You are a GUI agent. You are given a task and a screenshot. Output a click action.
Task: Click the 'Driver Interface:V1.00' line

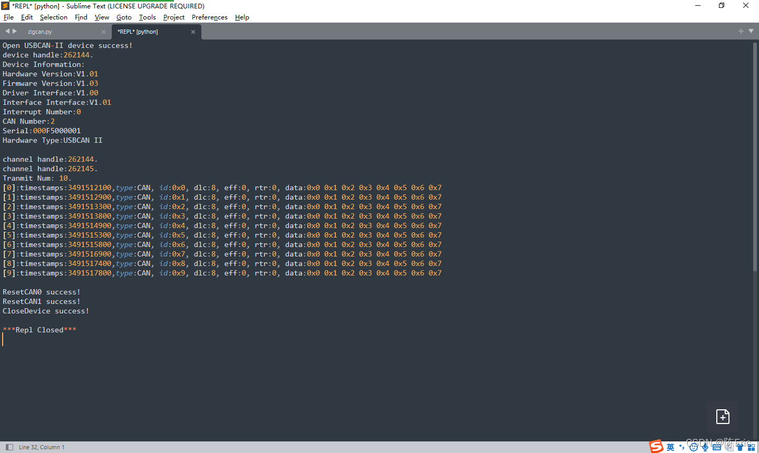click(x=51, y=93)
